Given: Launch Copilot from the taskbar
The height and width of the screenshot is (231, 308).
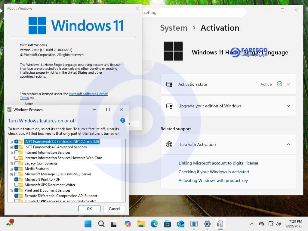Looking at the screenshot, I should [x=128, y=224].
